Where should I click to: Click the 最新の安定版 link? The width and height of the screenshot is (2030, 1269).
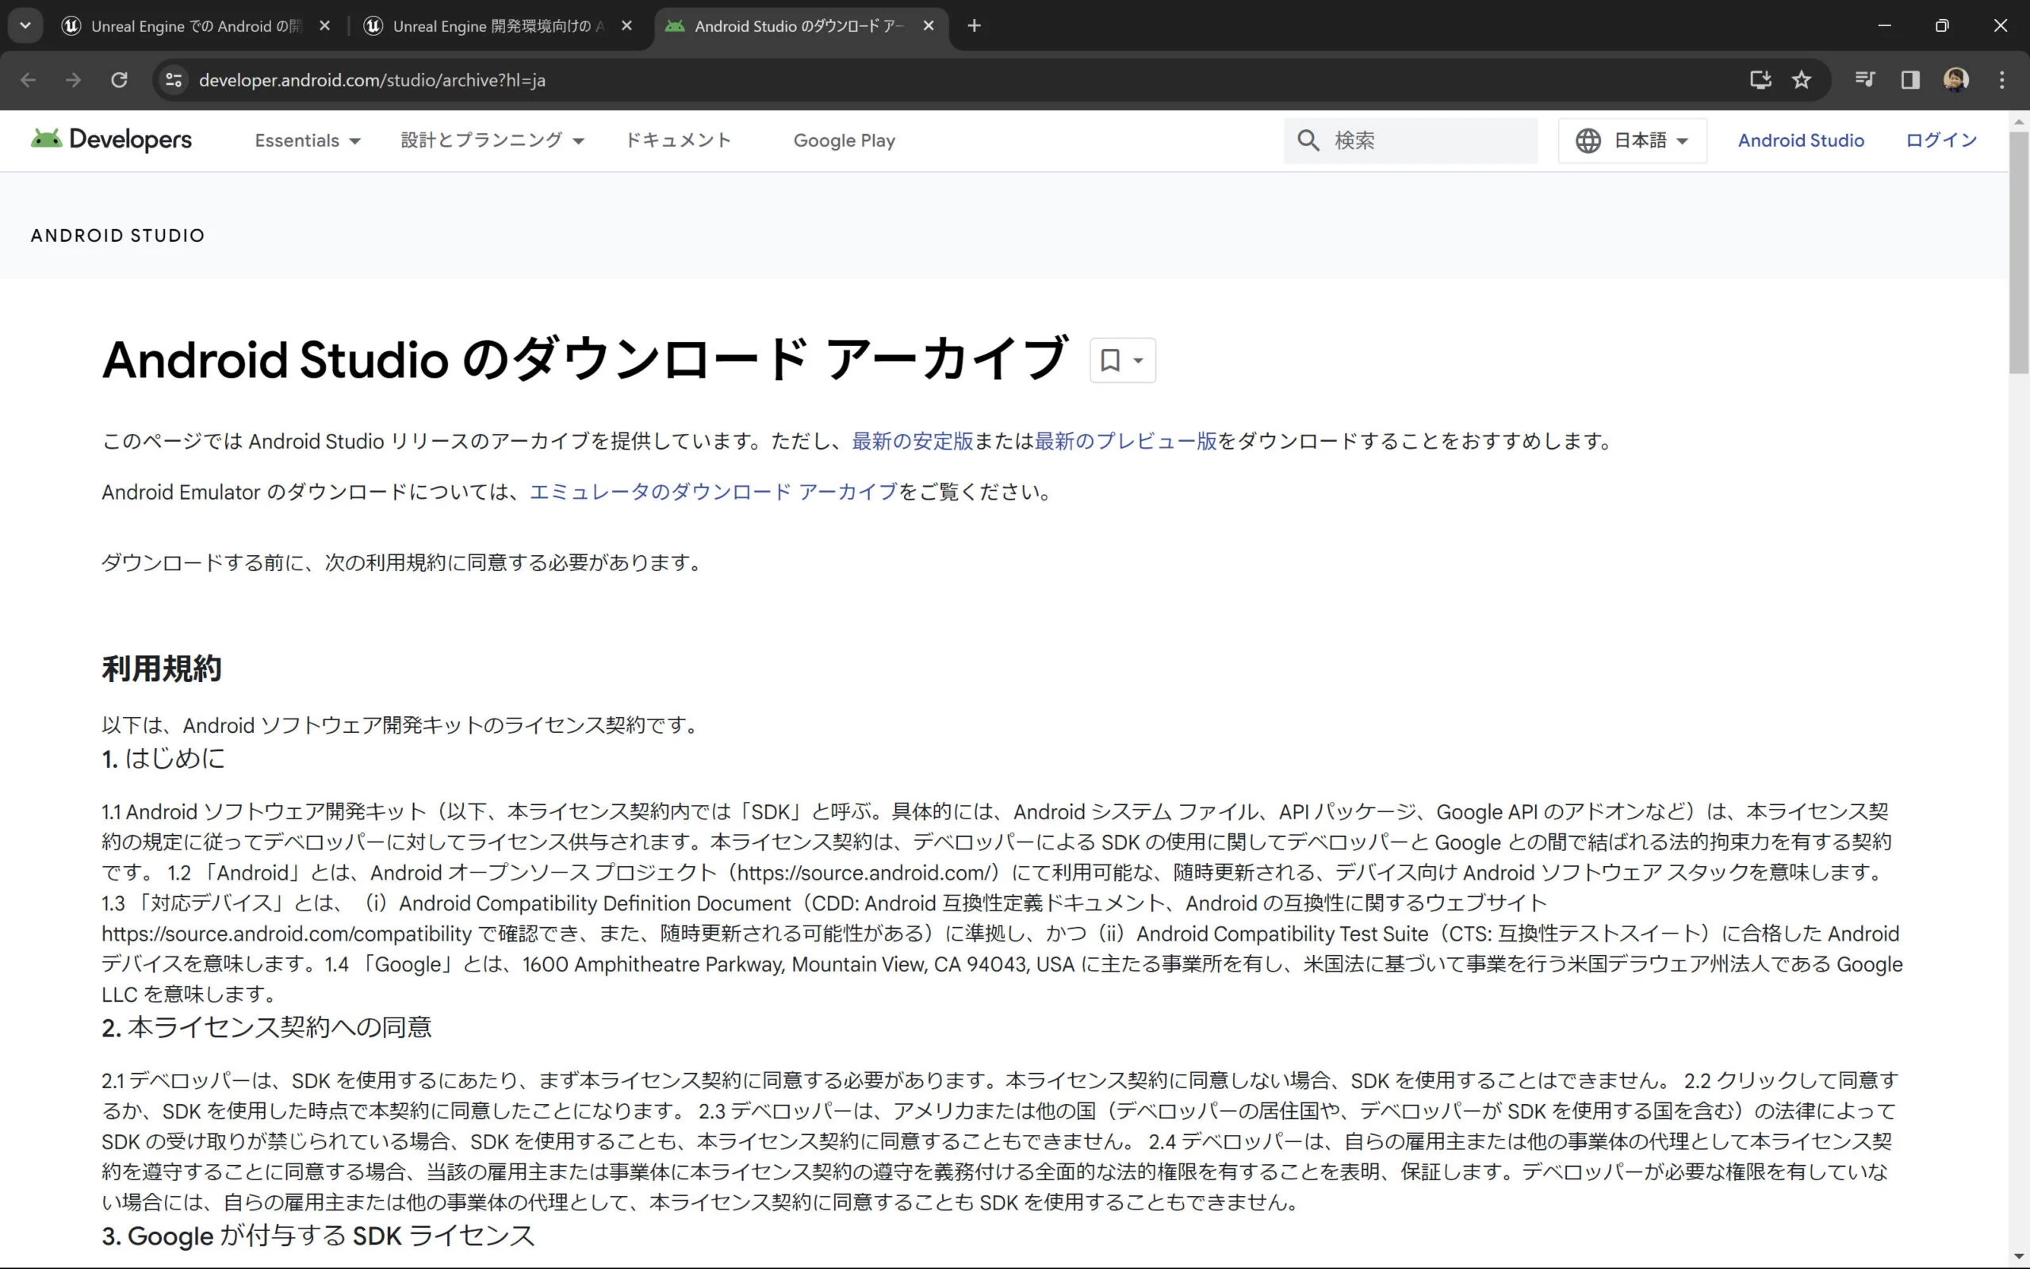coord(912,442)
